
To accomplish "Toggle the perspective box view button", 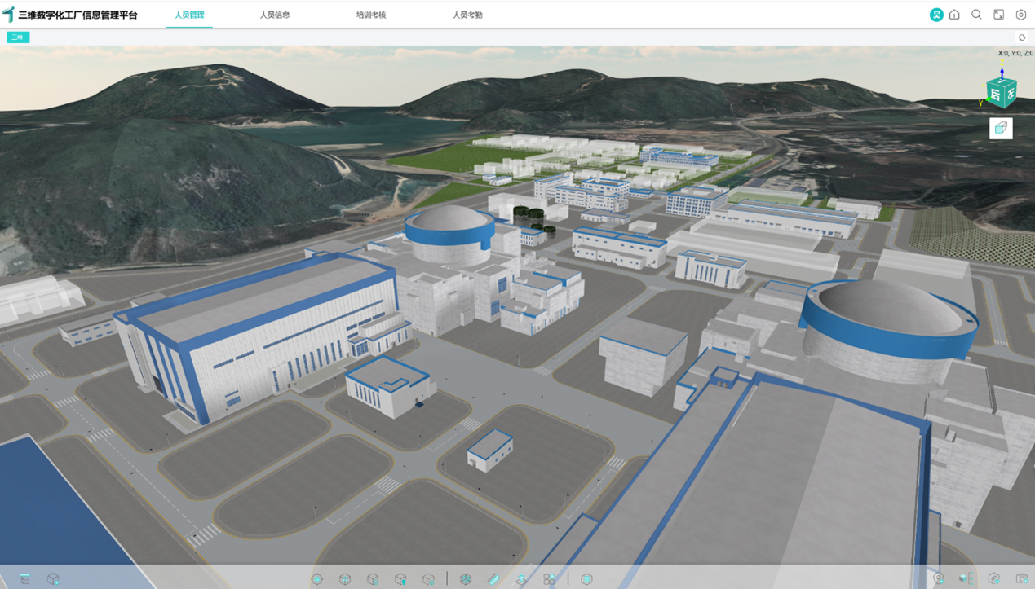I will pos(1001,129).
